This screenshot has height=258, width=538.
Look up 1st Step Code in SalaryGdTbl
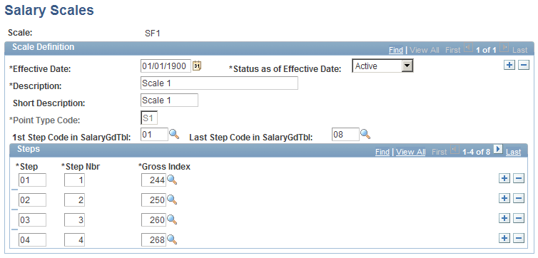coord(174,134)
